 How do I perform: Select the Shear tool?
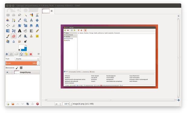tap(31, 25)
